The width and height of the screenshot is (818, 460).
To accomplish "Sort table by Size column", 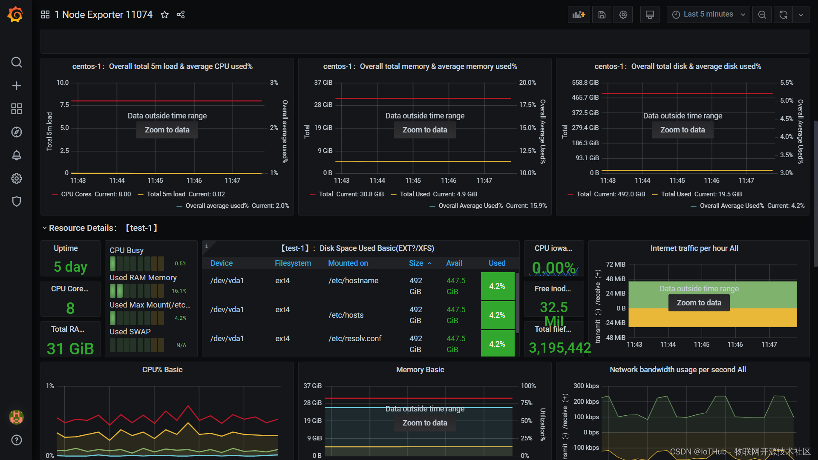I will point(420,263).
